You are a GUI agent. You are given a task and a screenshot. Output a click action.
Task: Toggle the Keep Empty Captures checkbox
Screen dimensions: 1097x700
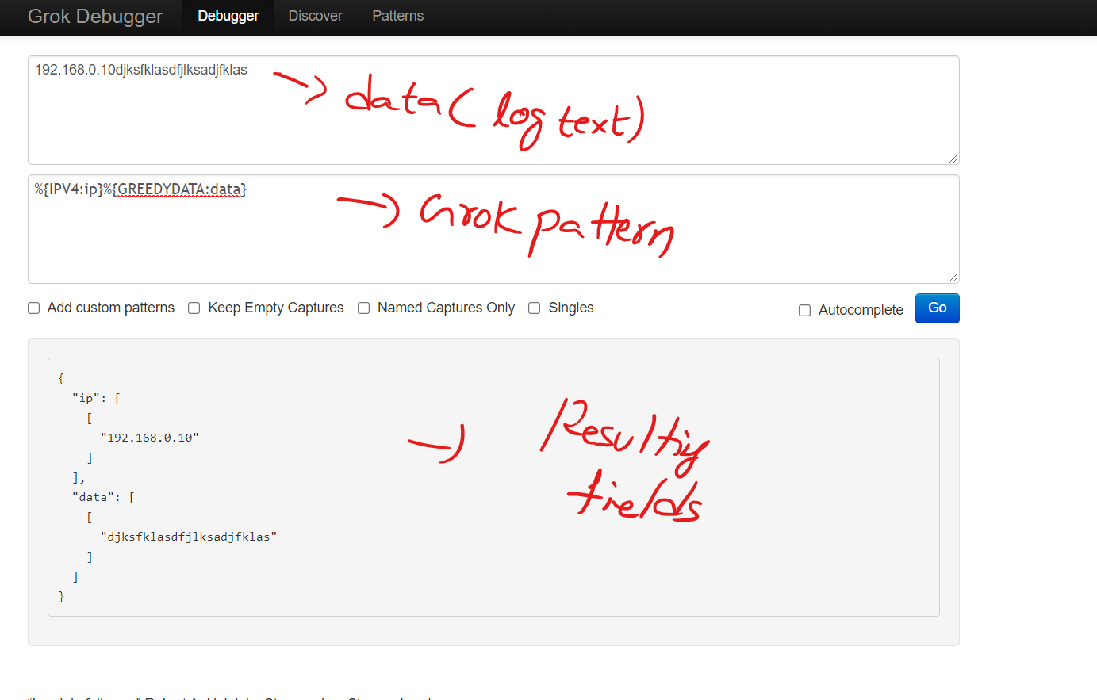[x=194, y=308]
